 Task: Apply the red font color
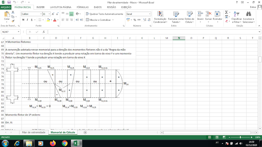pyautogui.click(x=55, y=20)
